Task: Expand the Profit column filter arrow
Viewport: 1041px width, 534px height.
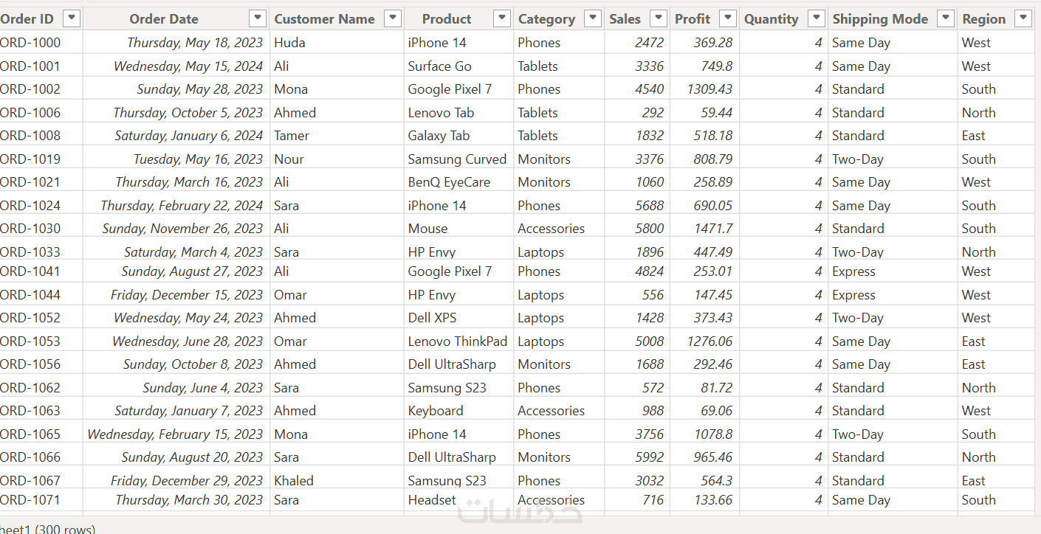Action: click(x=728, y=18)
